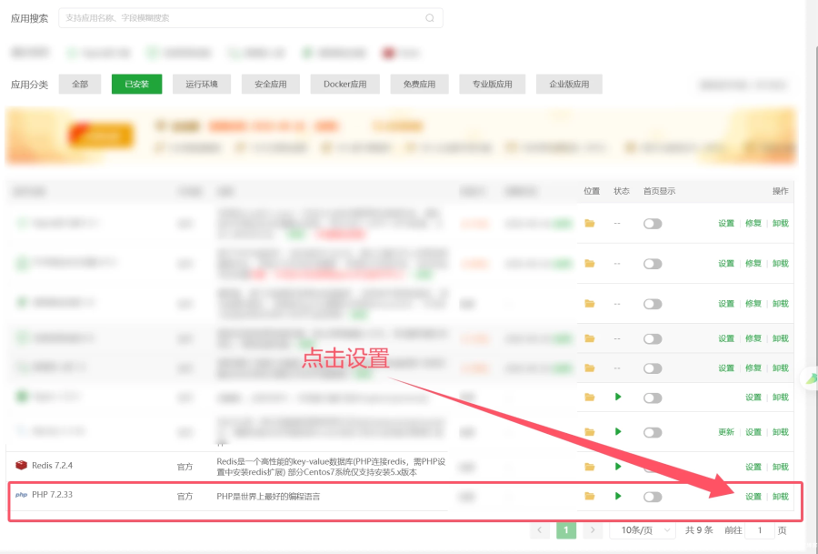Open the PHP 7.2.33 folder location

pos(590,497)
